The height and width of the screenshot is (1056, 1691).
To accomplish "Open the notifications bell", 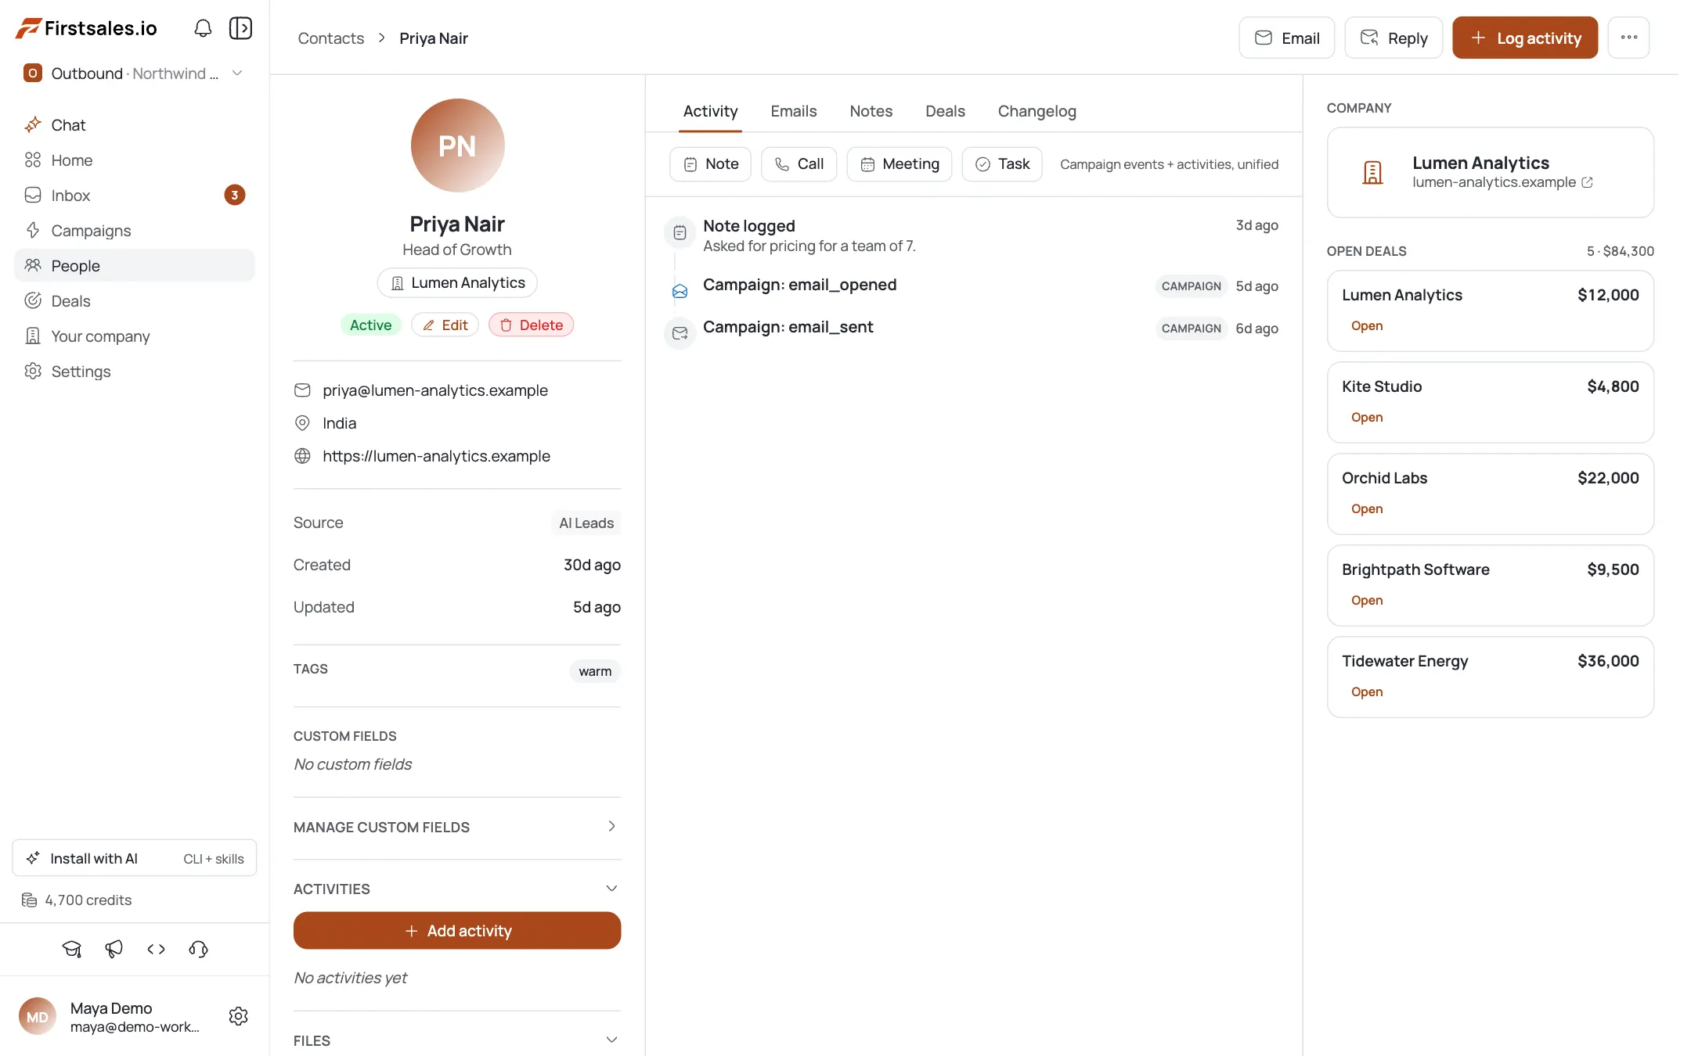I will [203, 28].
